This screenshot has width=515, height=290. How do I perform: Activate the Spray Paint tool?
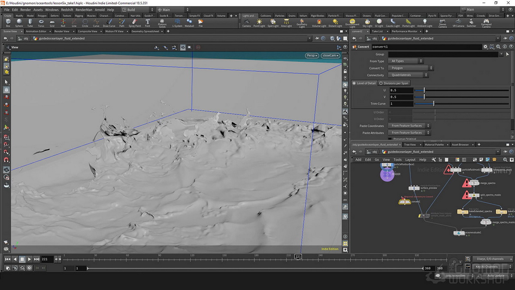pyautogui.click(x=135, y=23)
